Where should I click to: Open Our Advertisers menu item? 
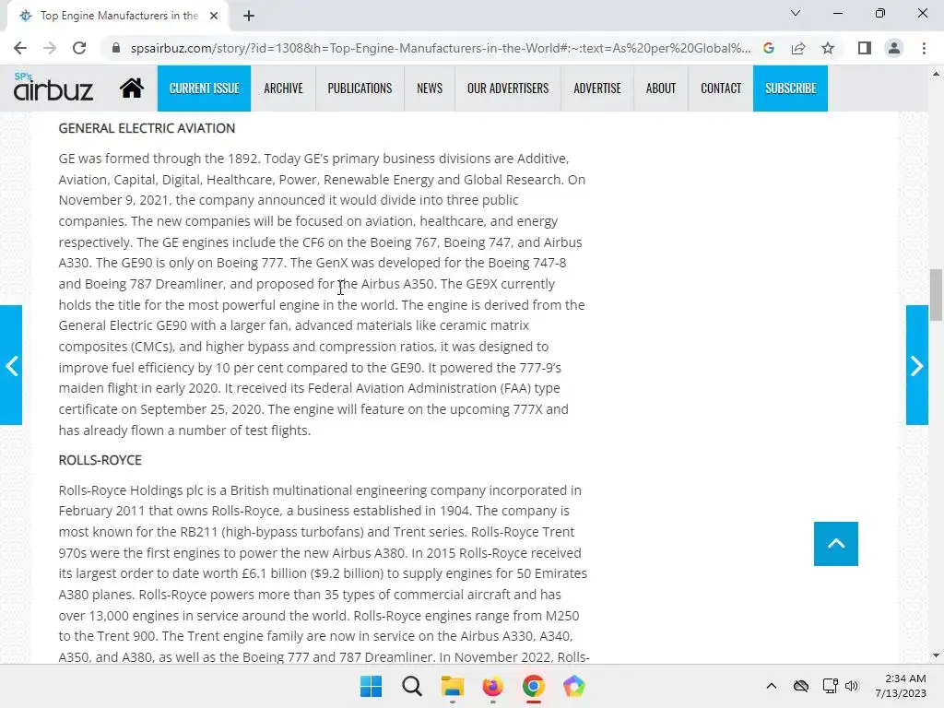click(x=508, y=88)
